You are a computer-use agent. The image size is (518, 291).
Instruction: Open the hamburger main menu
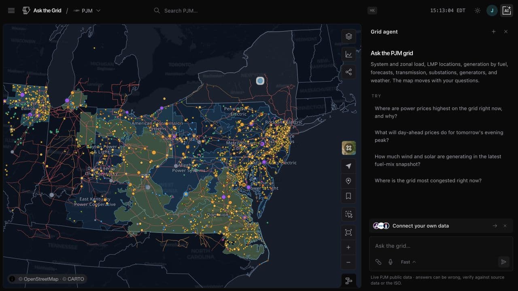(11, 11)
